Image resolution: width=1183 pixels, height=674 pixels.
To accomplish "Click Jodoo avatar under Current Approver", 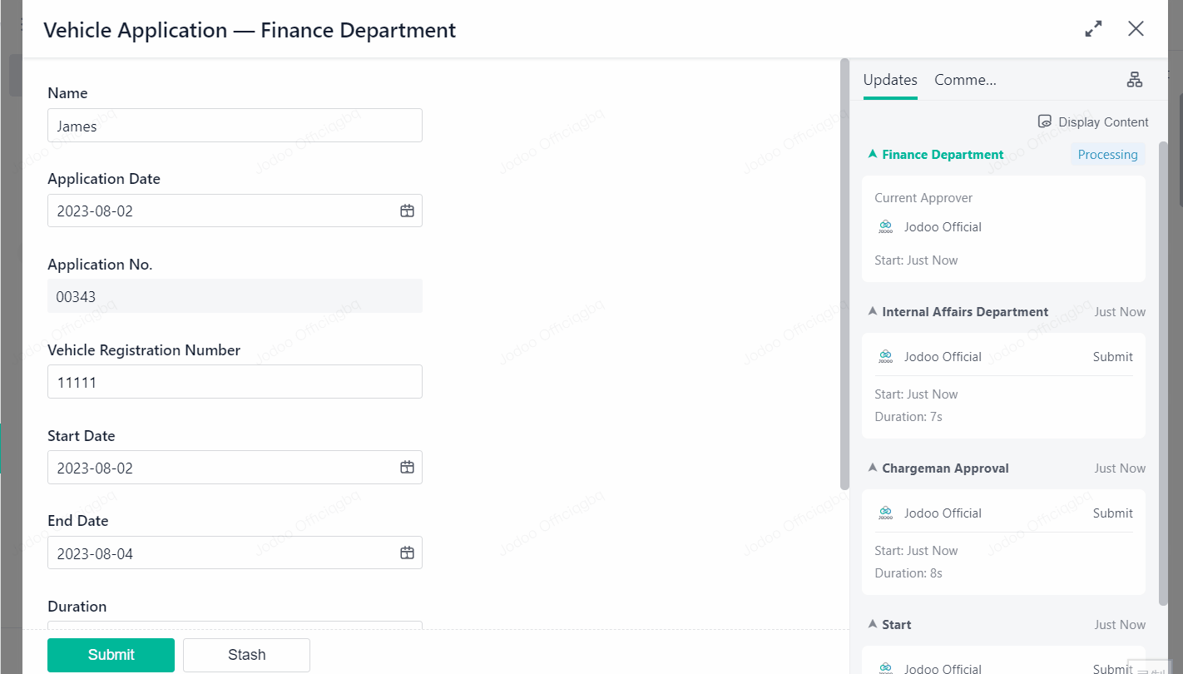I will pyautogui.click(x=885, y=227).
